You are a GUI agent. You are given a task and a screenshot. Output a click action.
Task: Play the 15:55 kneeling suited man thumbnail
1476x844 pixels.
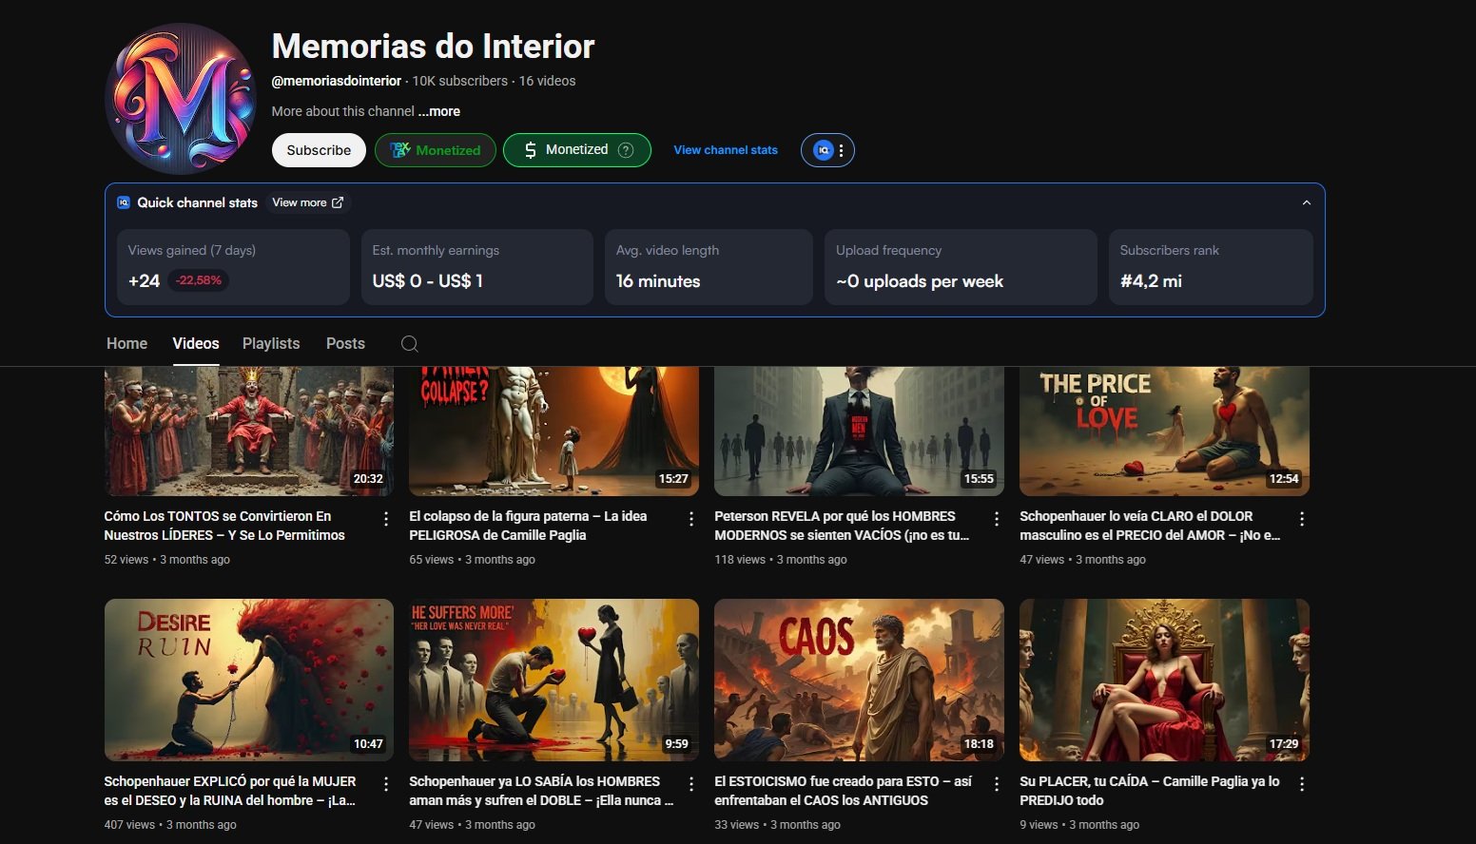point(859,432)
